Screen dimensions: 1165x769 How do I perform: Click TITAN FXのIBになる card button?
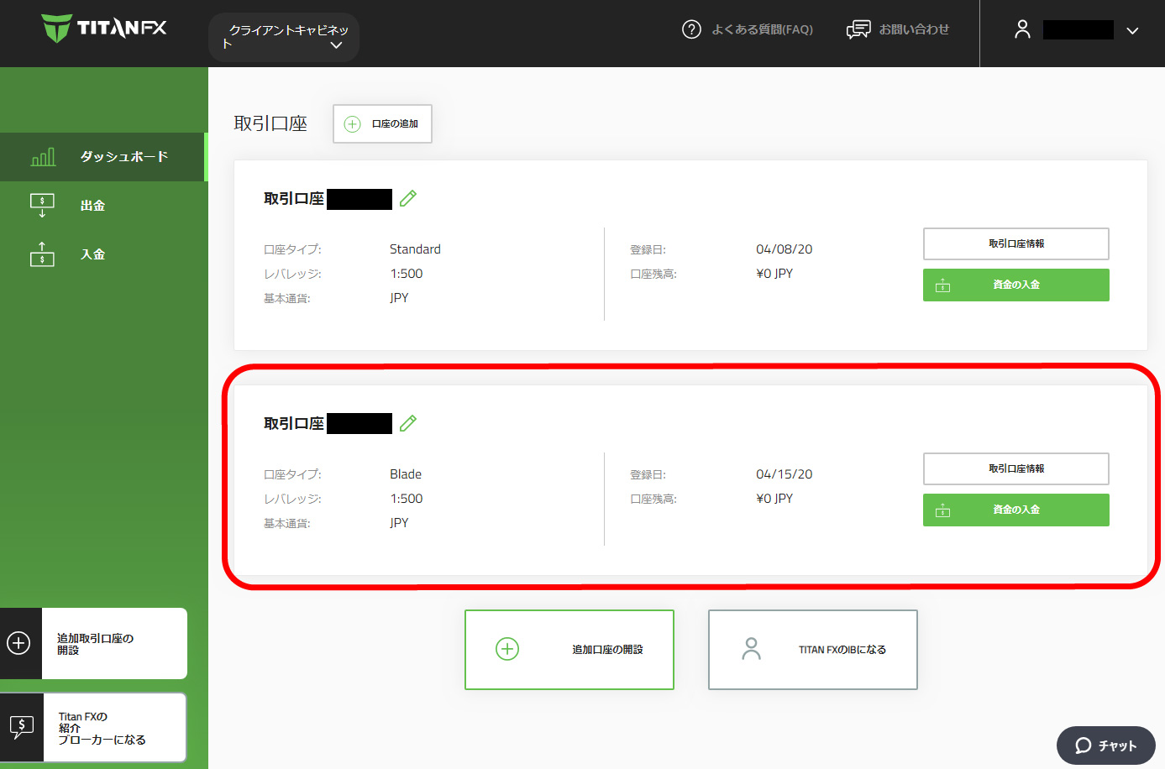tap(813, 650)
